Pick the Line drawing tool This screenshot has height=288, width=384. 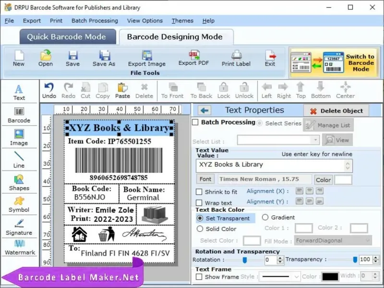pyautogui.click(x=19, y=160)
